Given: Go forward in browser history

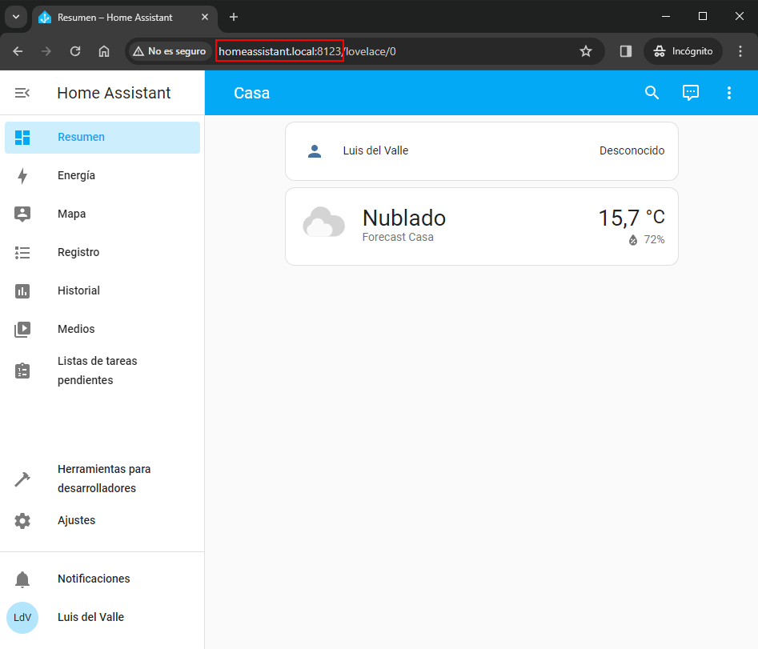Looking at the screenshot, I should point(46,51).
